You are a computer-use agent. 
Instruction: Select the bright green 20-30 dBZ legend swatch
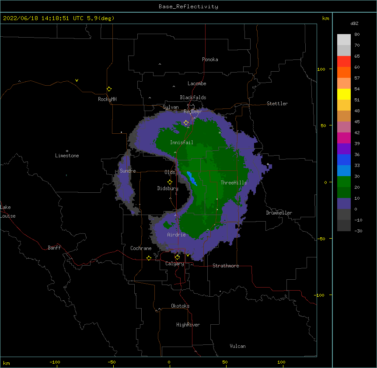[344, 182]
